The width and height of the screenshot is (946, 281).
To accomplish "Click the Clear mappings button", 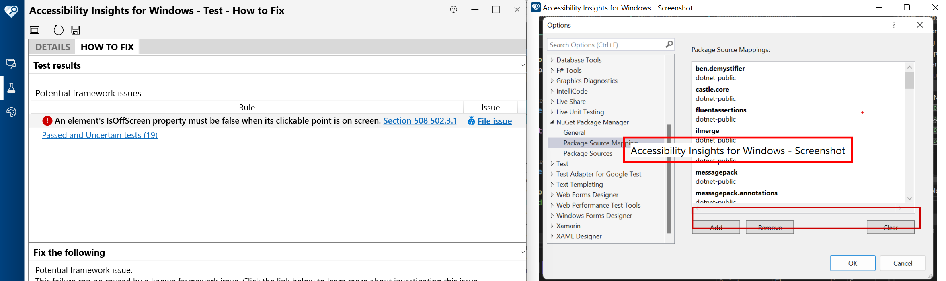I will pyautogui.click(x=891, y=227).
